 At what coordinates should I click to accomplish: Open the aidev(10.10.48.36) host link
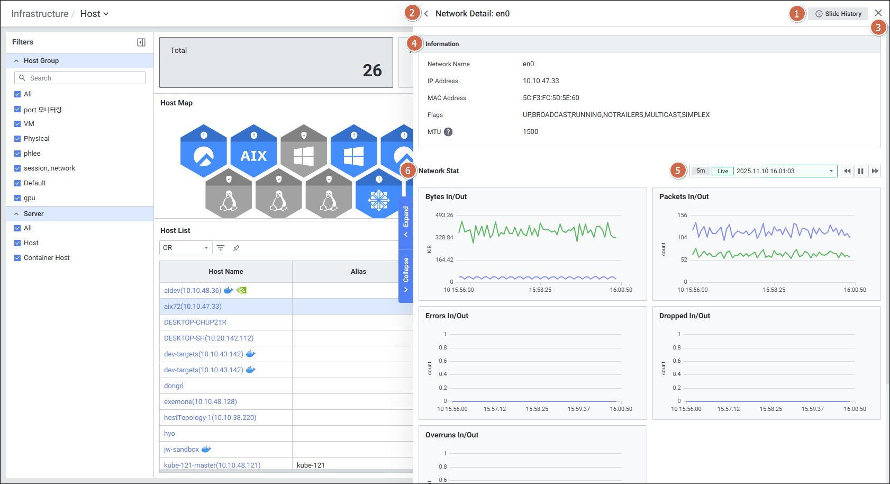(x=193, y=291)
